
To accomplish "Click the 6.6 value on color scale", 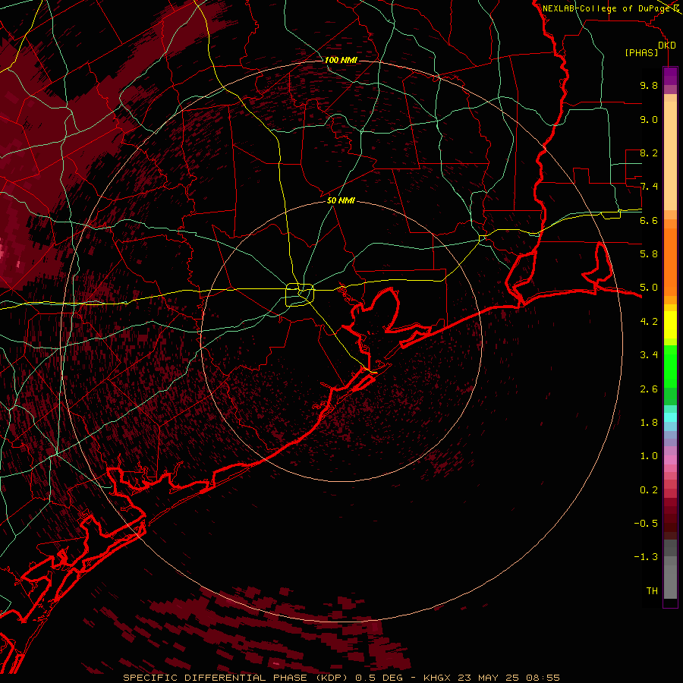I will coord(649,220).
